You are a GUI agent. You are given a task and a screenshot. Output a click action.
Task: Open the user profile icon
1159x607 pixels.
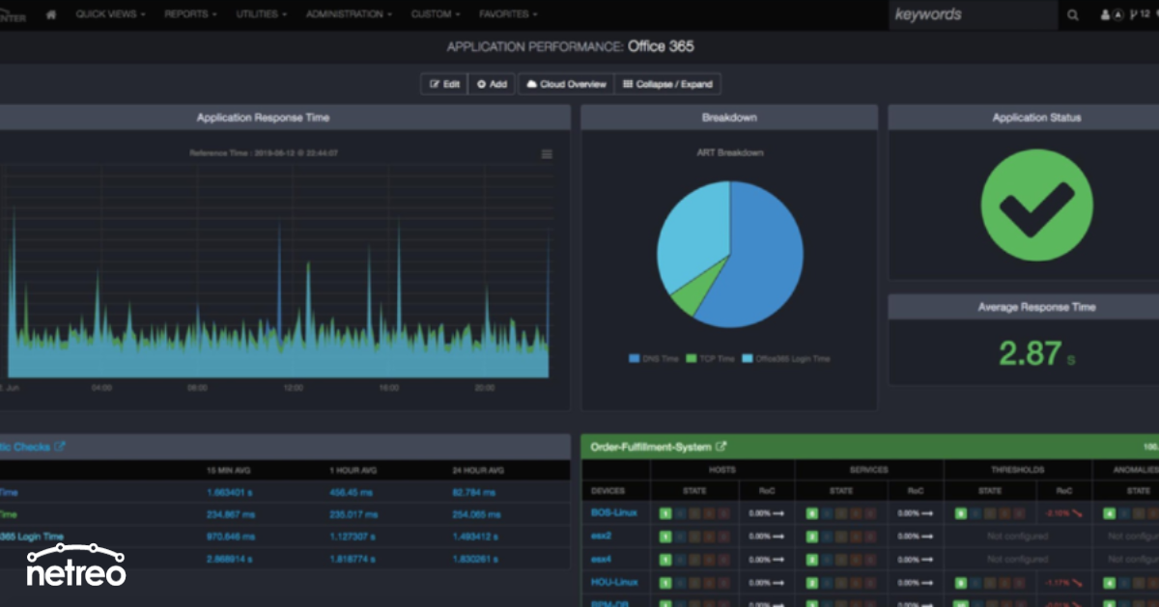[1106, 14]
